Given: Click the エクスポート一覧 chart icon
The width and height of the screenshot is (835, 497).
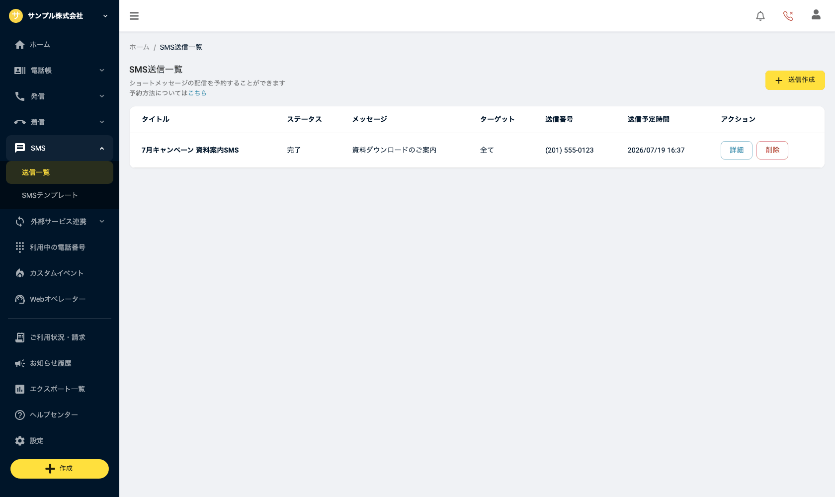Looking at the screenshot, I should [x=20, y=389].
